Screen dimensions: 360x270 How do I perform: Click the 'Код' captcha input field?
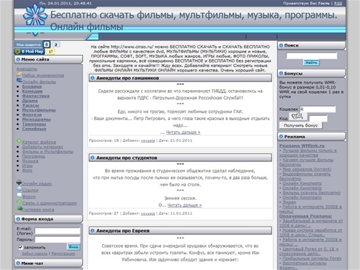tap(318, 118)
